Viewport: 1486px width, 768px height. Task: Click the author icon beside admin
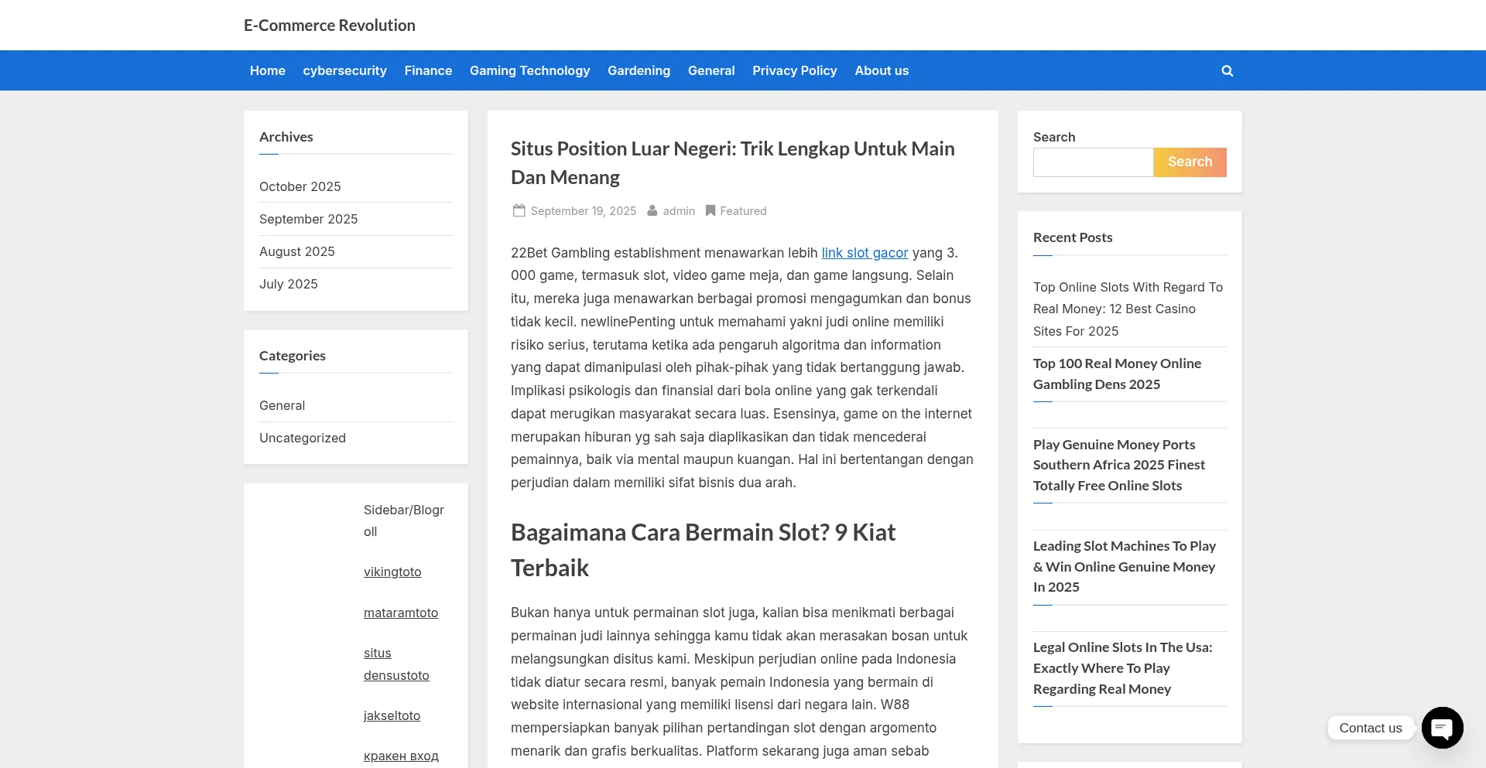652,210
